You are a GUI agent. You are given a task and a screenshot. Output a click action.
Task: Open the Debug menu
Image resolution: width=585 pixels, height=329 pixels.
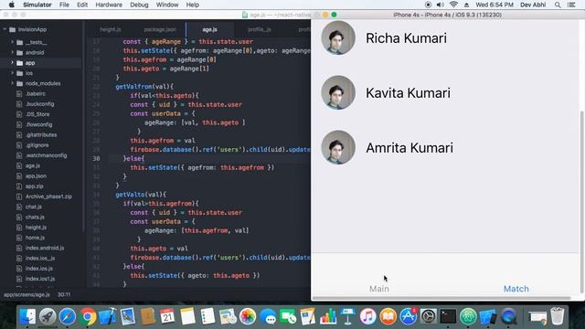(139, 5)
